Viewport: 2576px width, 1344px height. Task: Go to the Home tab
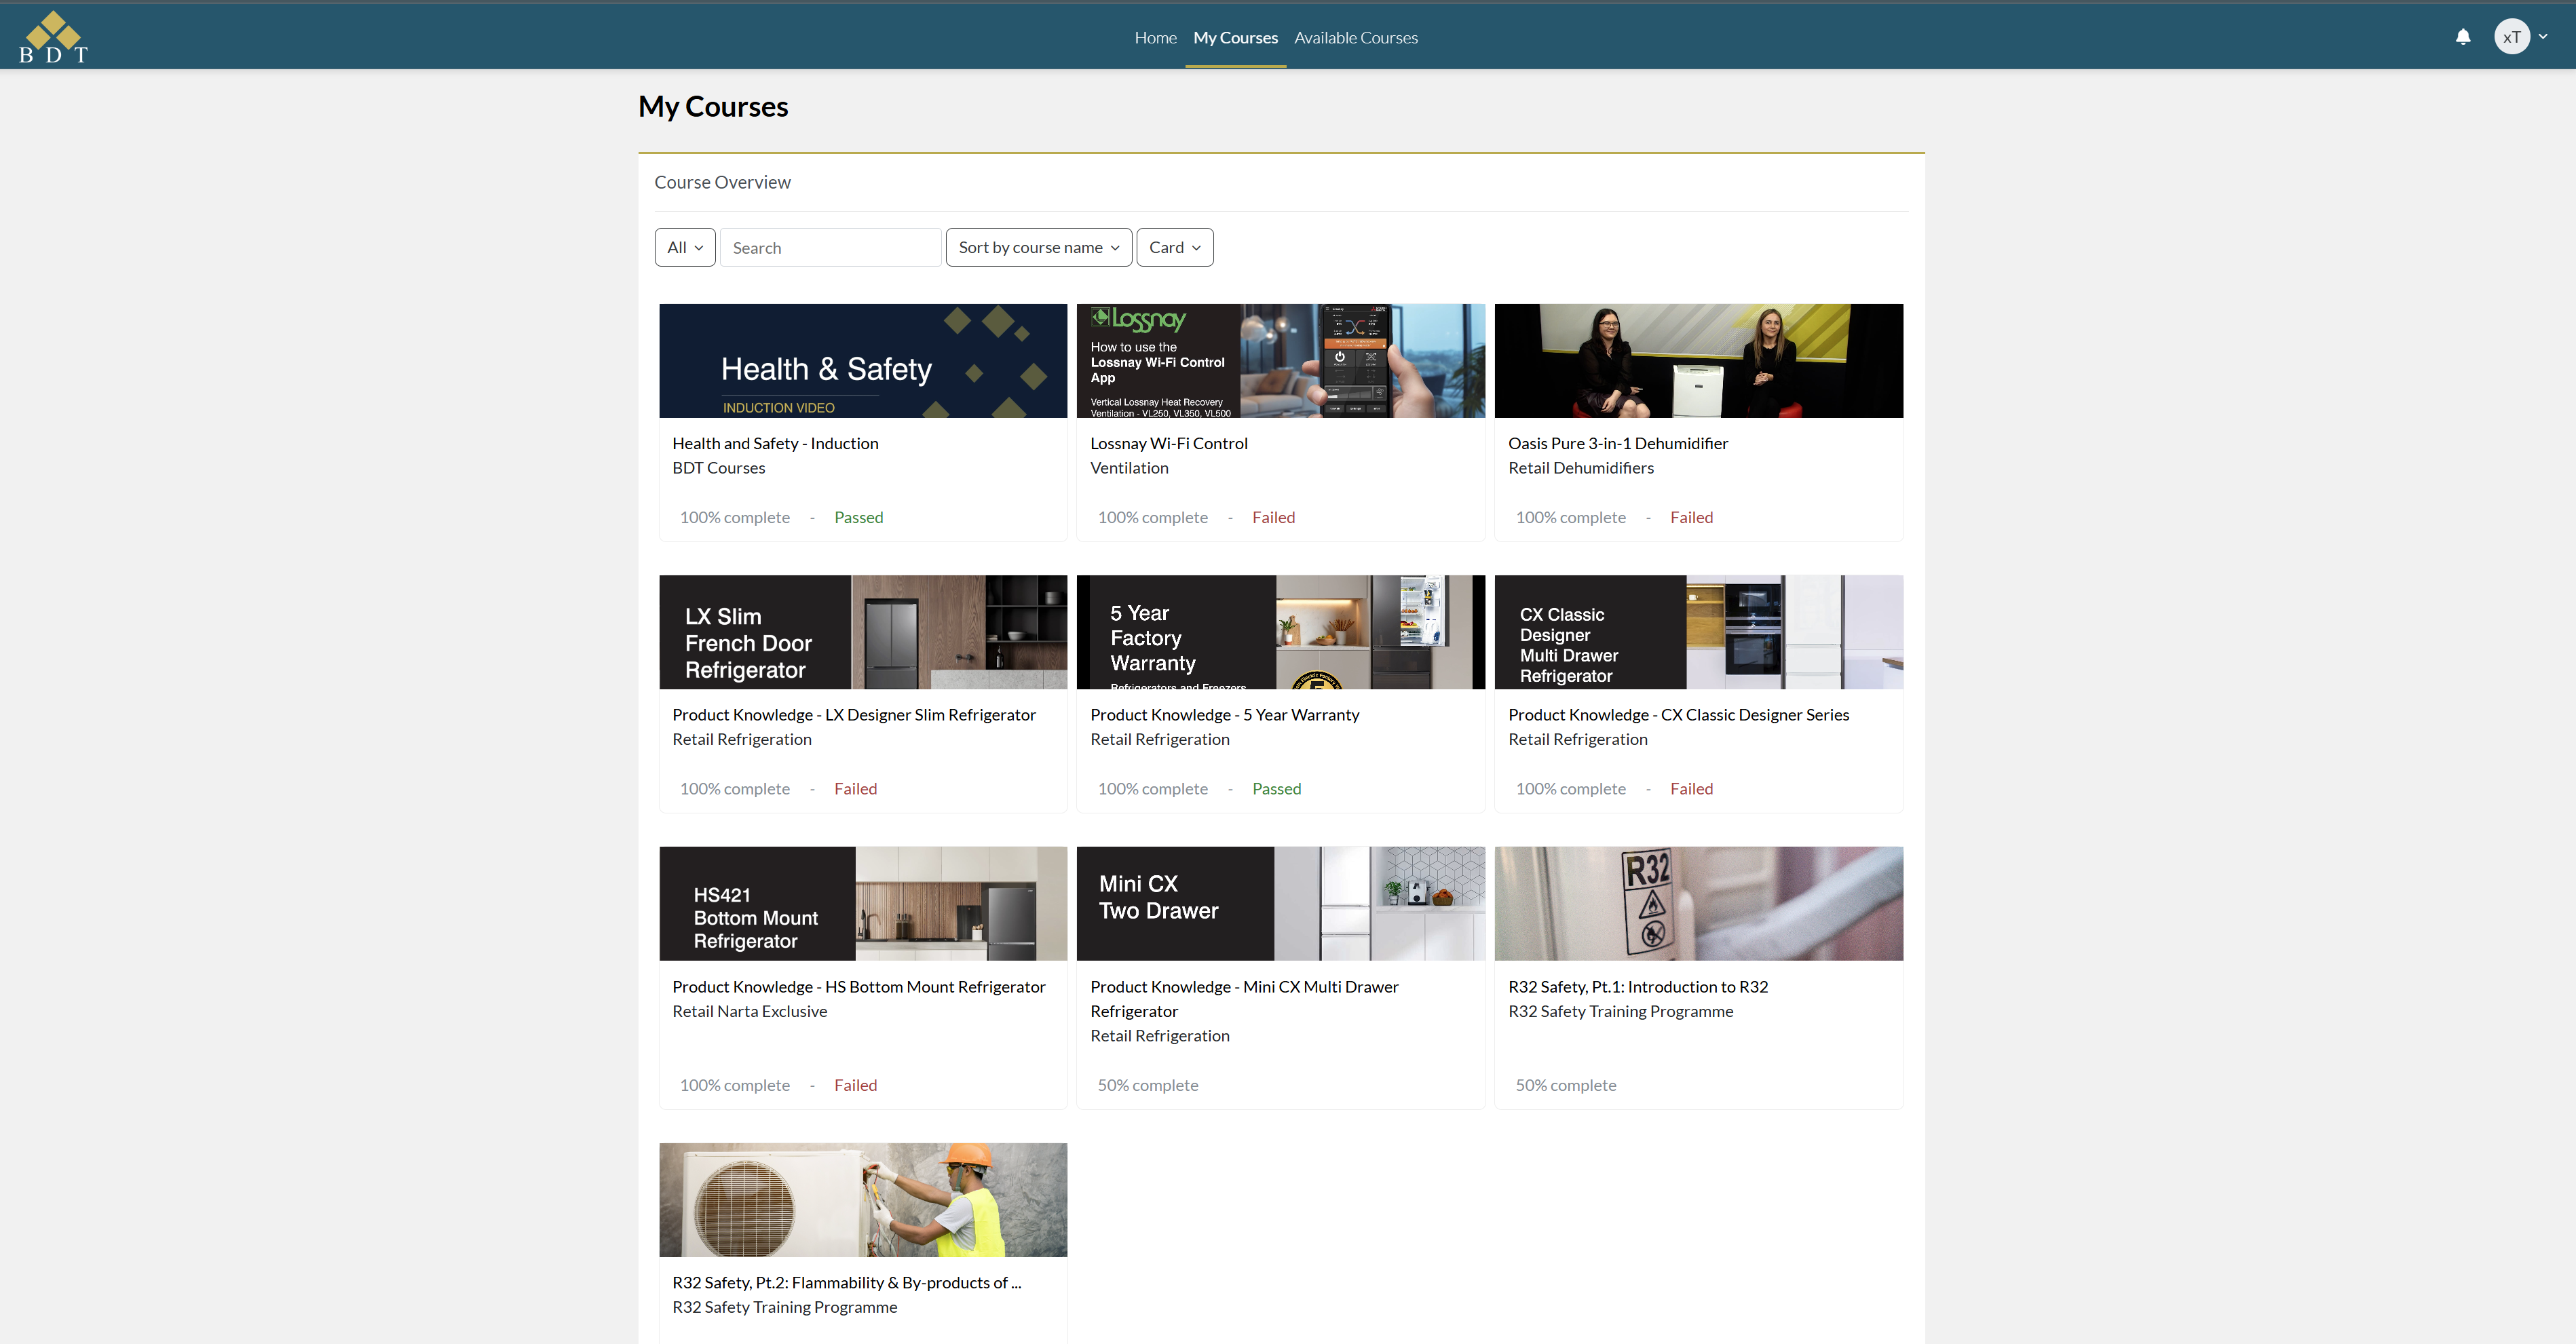click(1155, 38)
